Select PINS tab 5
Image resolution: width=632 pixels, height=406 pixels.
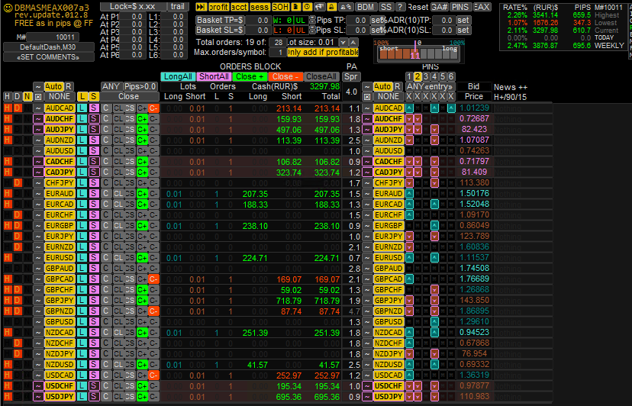coord(443,76)
